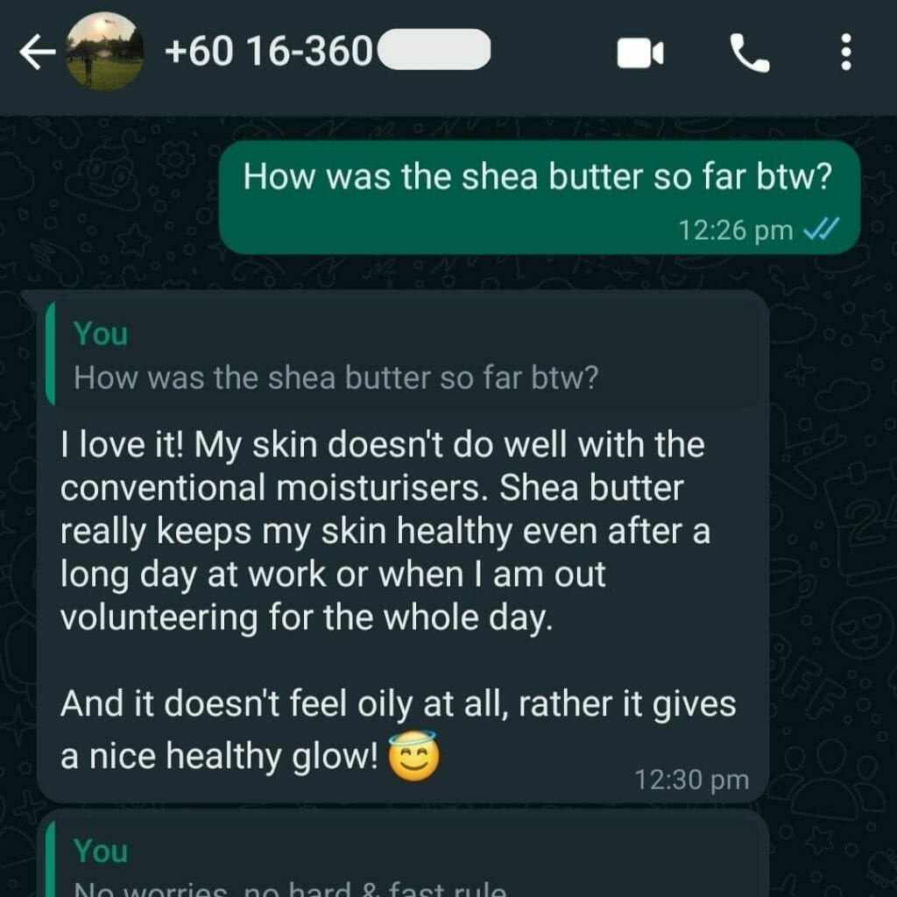Start a voice call using phone icon
The height and width of the screenshot is (897, 897).
(750, 53)
